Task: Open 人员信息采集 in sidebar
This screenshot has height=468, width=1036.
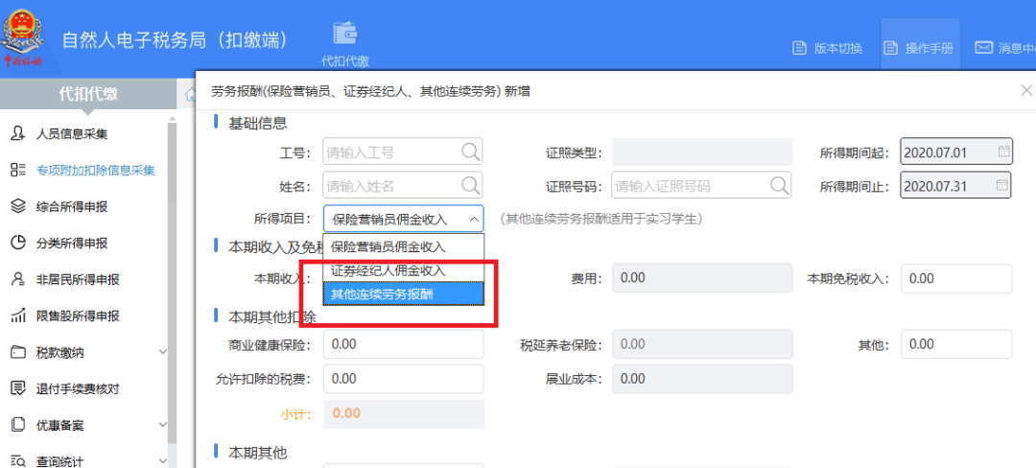Action: pos(71,134)
